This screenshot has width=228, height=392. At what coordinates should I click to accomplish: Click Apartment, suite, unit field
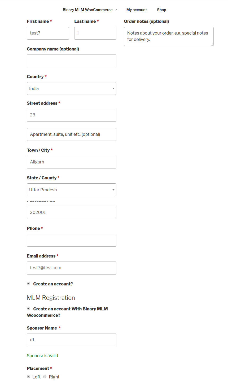point(72,134)
